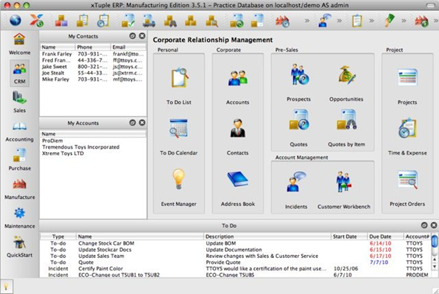Open Projects icon
This screenshot has width=439, height=294.
[407, 77]
